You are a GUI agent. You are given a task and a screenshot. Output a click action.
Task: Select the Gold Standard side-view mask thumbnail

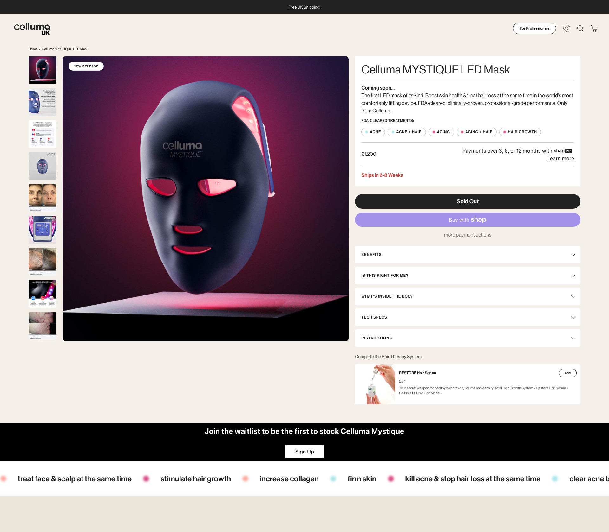click(x=43, y=102)
